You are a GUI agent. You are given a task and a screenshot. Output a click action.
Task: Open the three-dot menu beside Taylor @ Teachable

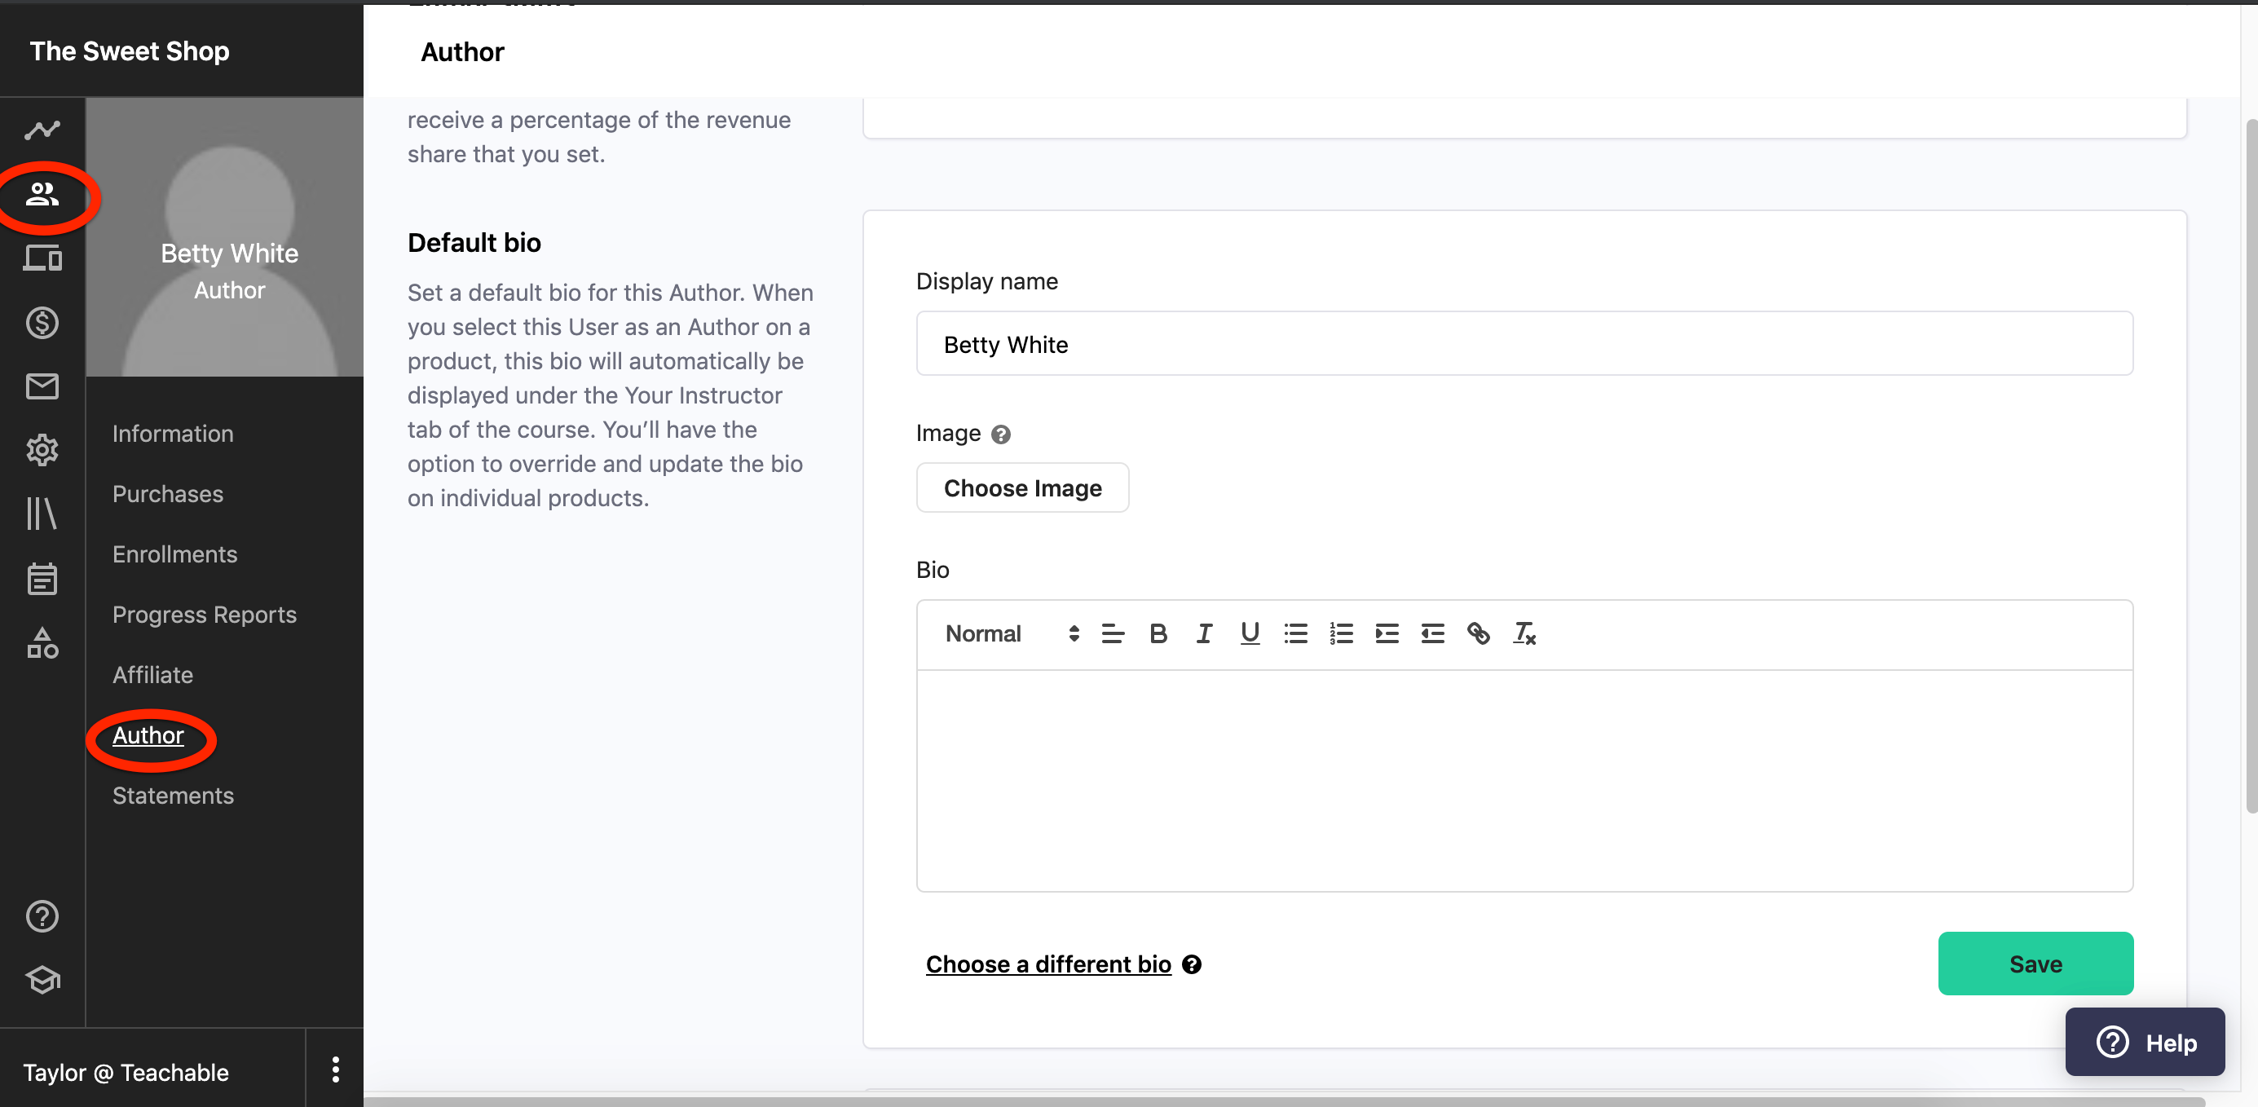point(335,1070)
